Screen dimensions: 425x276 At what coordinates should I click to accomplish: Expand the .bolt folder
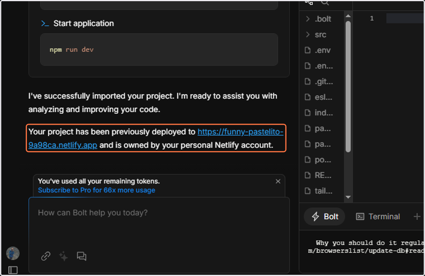[x=318, y=19]
